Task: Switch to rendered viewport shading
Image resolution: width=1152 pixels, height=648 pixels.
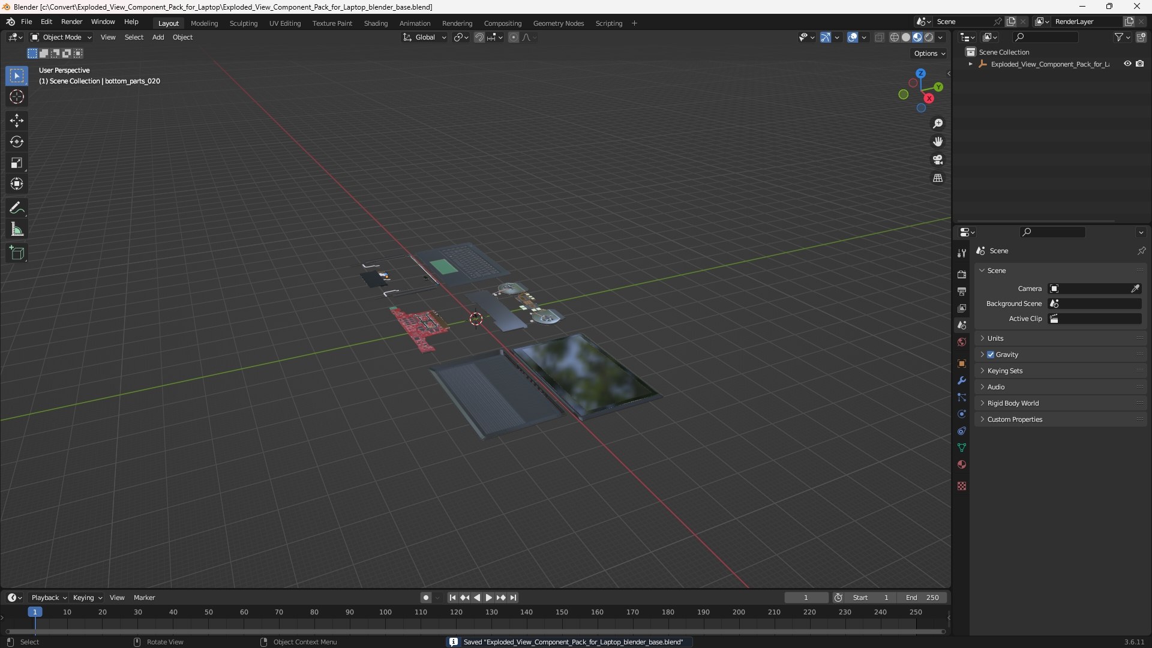Action: [929, 37]
